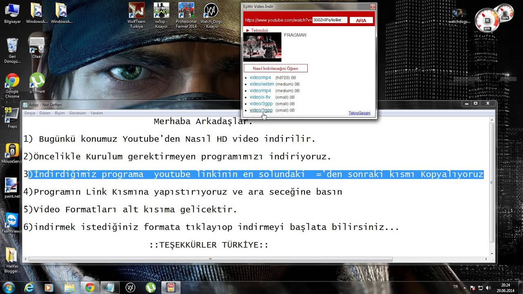The width and height of the screenshot is (523, 294).
Task: Launch the Fraps desktop icon
Action: pyautogui.click(x=12, y=118)
